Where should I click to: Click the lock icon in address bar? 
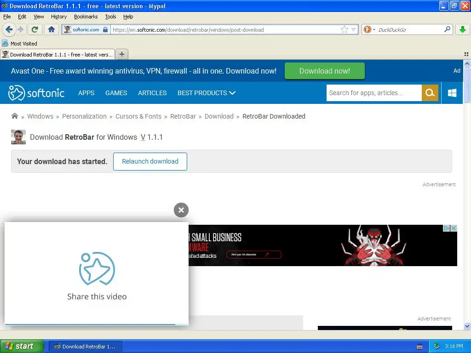[105, 29]
